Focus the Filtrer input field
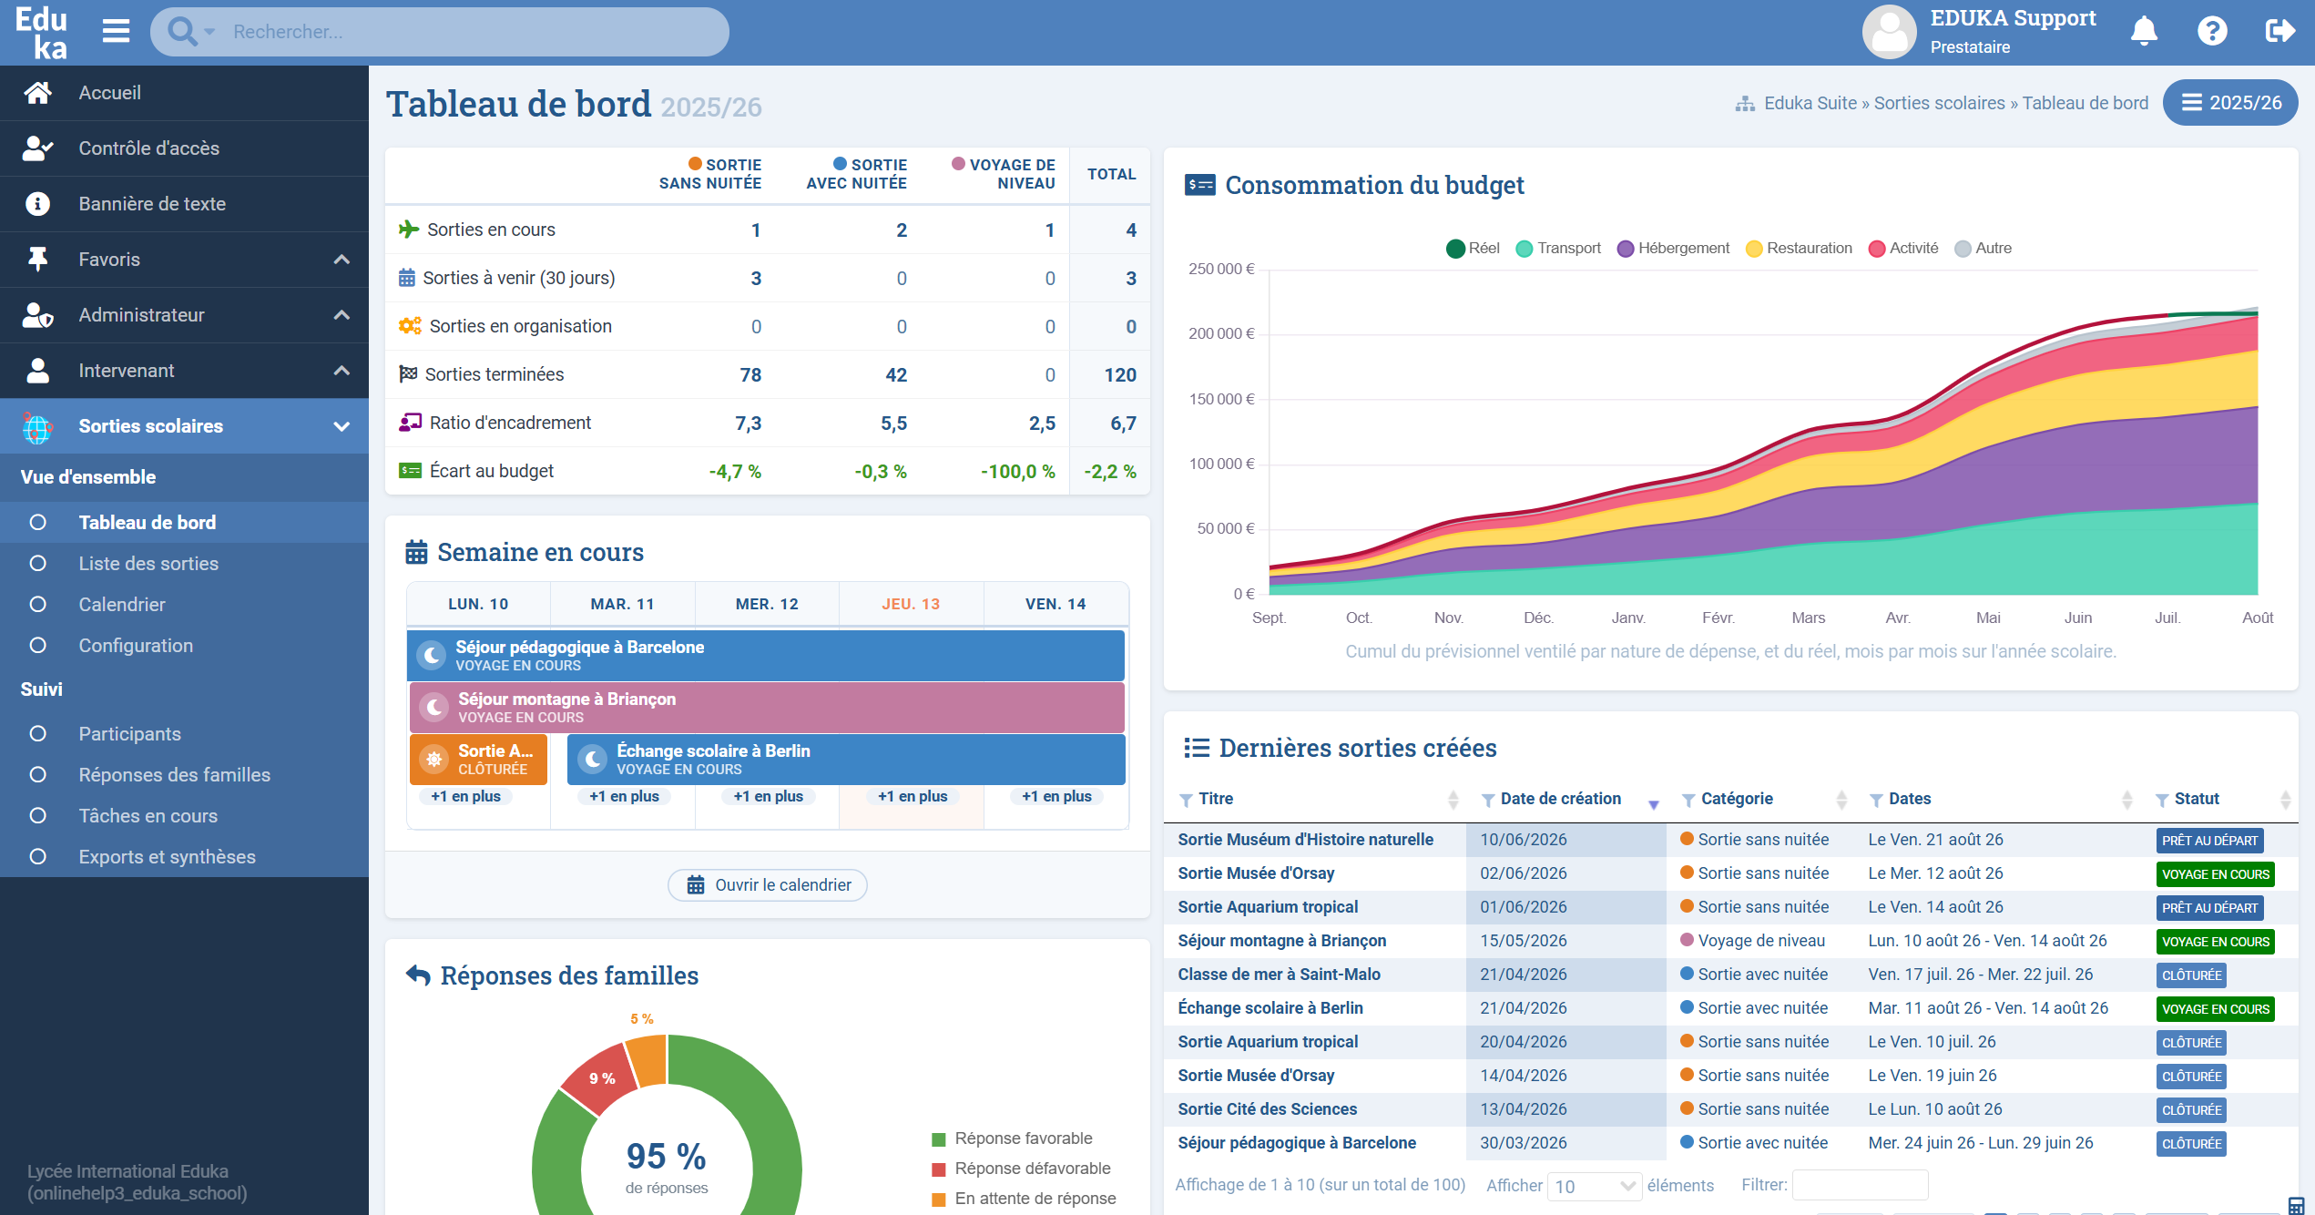Screen dimensions: 2315x1215 [1860, 1185]
